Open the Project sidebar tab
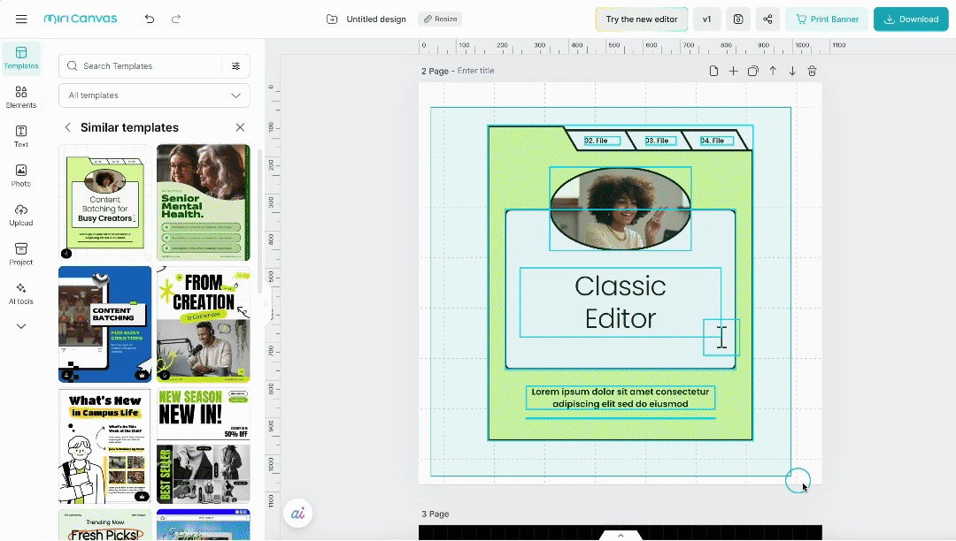Image resolution: width=956 pixels, height=541 pixels. click(21, 255)
